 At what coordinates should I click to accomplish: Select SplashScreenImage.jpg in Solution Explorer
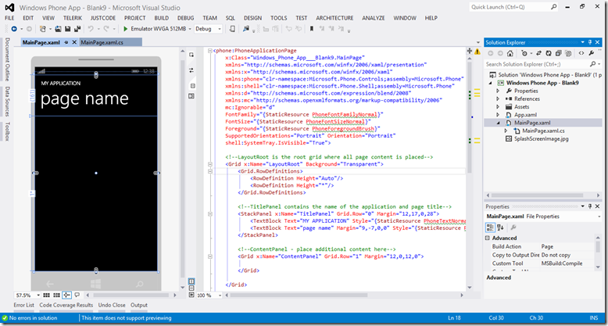[x=542, y=138]
